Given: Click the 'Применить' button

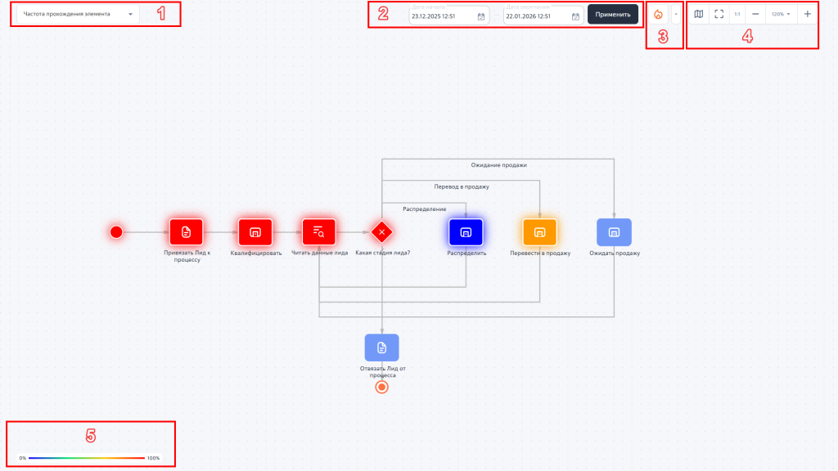Looking at the screenshot, I should (612, 15).
